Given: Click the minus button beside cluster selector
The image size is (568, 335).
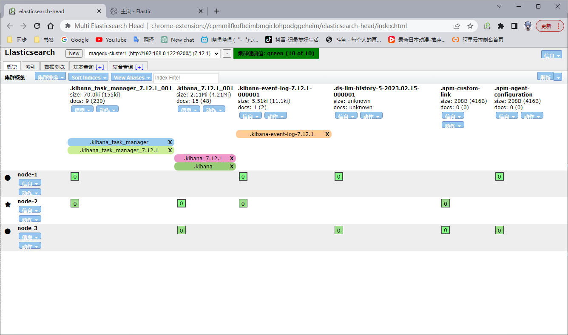Looking at the screenshot, I should tap(227, 53).
